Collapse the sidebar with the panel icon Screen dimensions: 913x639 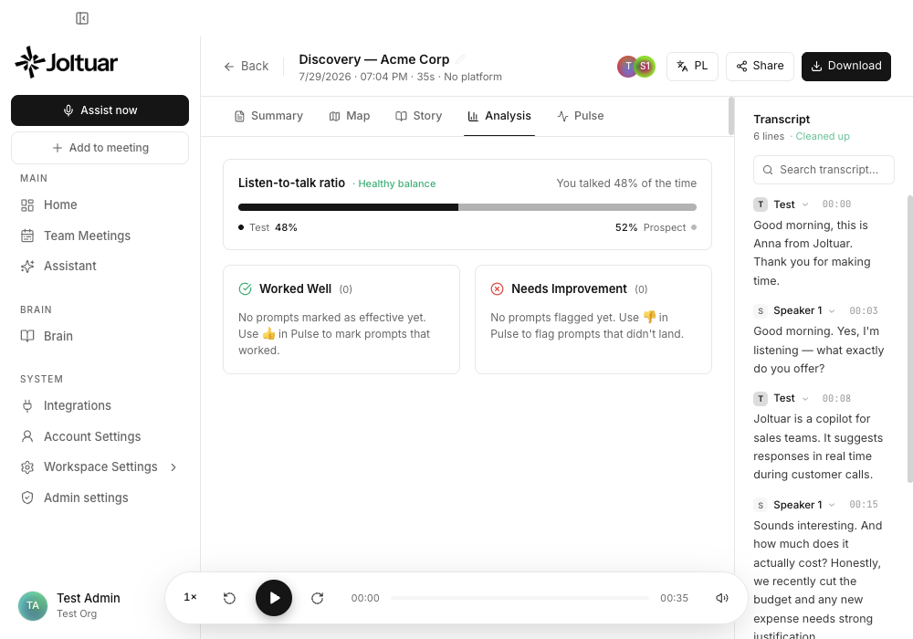82,18
